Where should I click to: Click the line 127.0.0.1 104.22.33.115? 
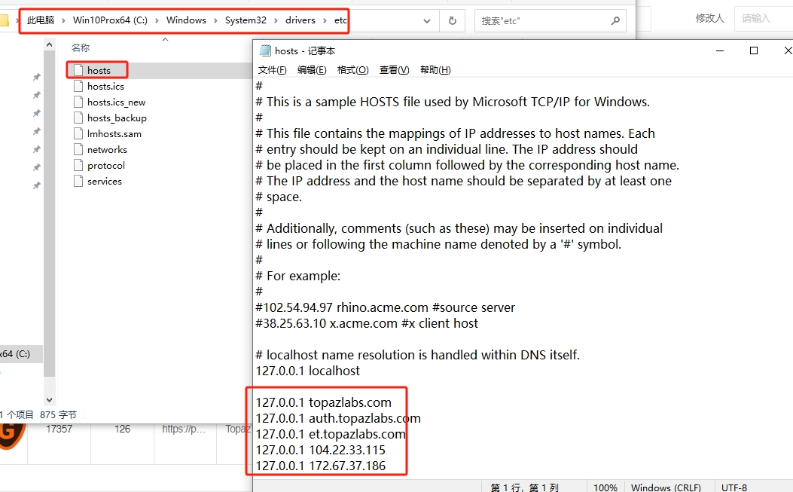click(320, 450)
